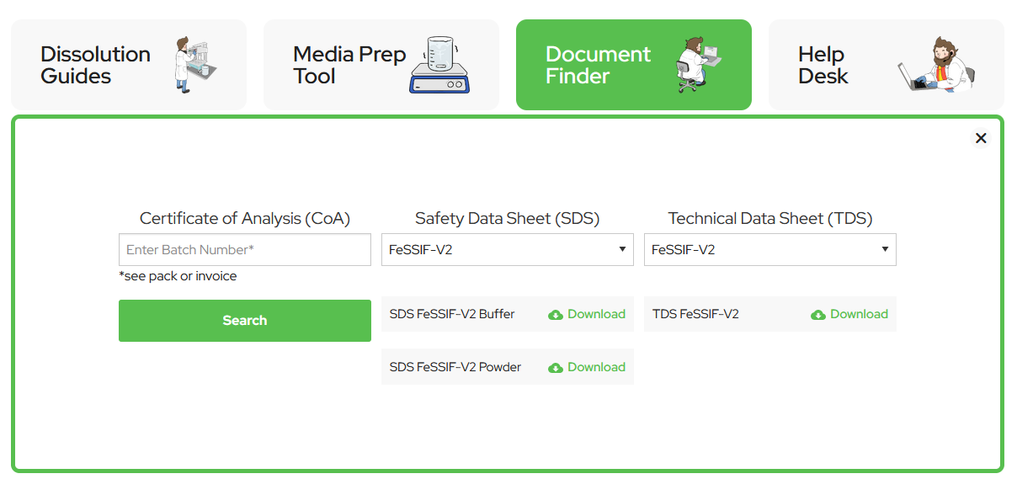Select the Document Finder tab label
Screen dimensions: 1017x479
(x=598, y=65)
